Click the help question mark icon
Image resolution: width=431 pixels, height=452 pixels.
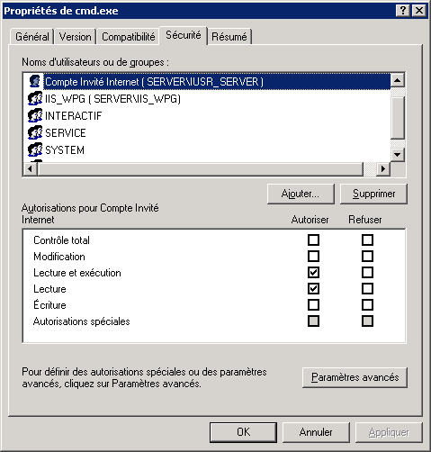(403, 11)
